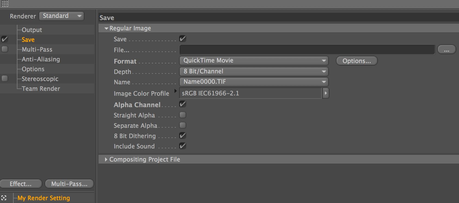Click the format Options... button
Viewport: 459px width, 203px height.
click(x=357, y=61)
